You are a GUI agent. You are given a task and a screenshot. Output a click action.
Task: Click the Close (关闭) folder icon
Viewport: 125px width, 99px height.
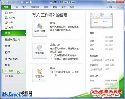(6, 27)
